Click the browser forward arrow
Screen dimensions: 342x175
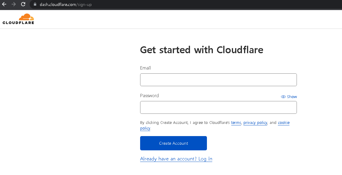coord(14,4)
